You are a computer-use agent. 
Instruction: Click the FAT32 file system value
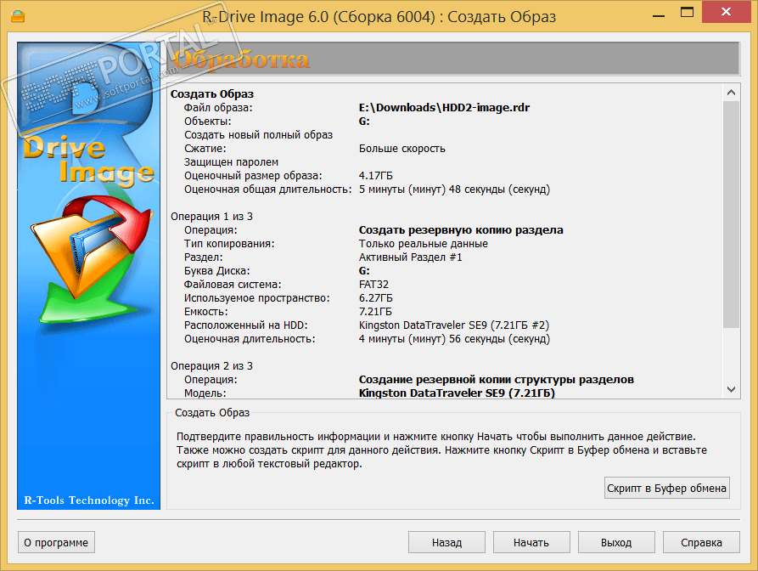[x=373, y=284]
